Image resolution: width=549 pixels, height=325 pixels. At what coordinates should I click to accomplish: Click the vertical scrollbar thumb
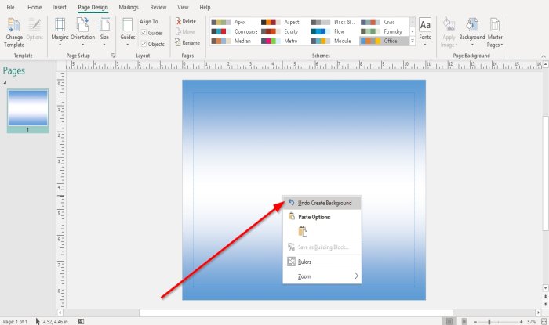click(546, 173)
